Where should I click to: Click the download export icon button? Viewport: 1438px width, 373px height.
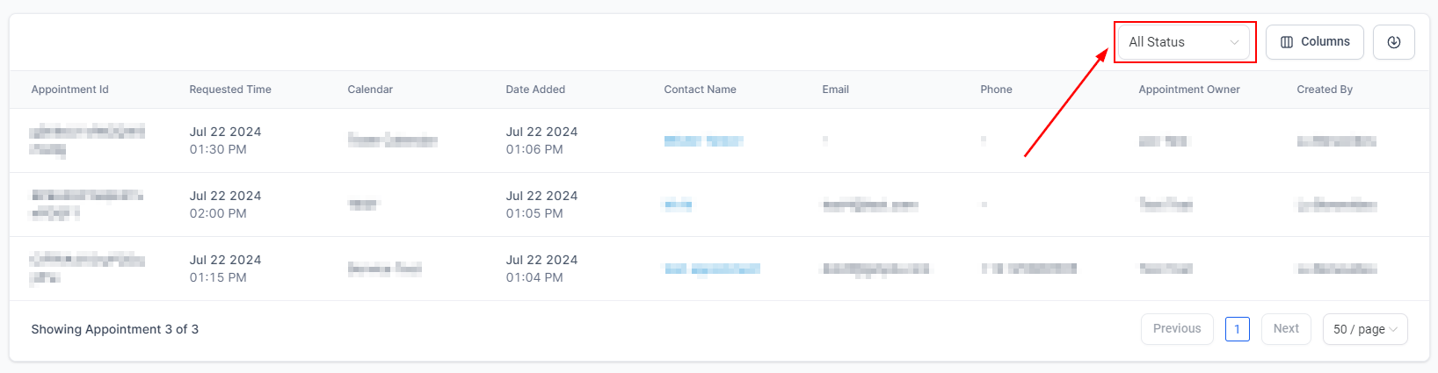click(x=1393, y=42)
